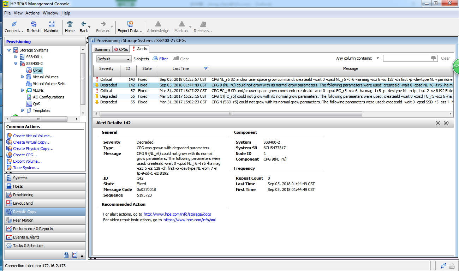
Task: Open the Hosts manager pane
Action: click(45, 186)
